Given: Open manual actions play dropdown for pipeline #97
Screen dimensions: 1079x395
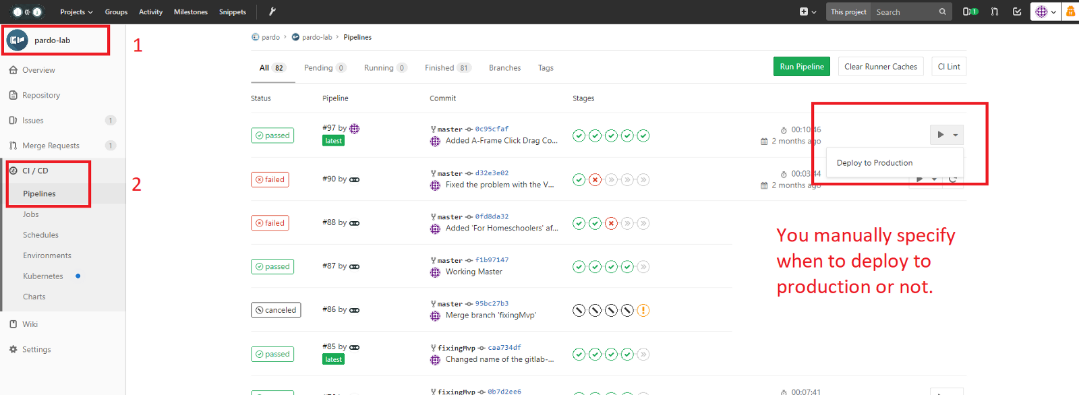Looking at the screenshot, I should pyautogui.click(x=946, y=135).
